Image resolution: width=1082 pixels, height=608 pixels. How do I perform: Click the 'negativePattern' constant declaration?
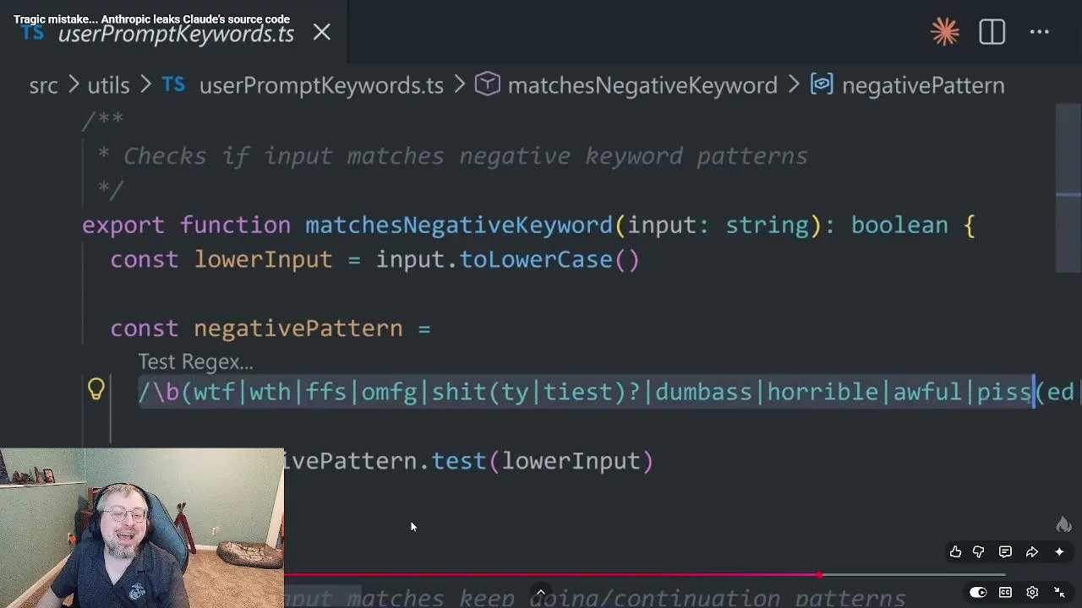point(298,328)
